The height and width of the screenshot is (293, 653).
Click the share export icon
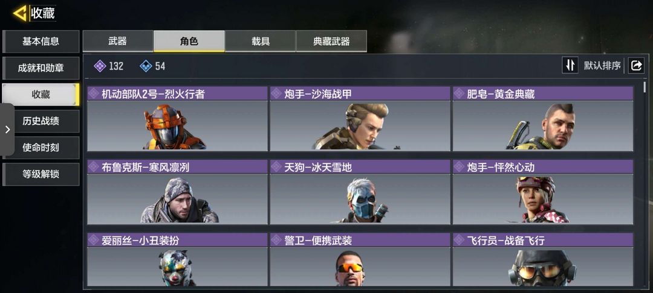[x=636, y=65]
